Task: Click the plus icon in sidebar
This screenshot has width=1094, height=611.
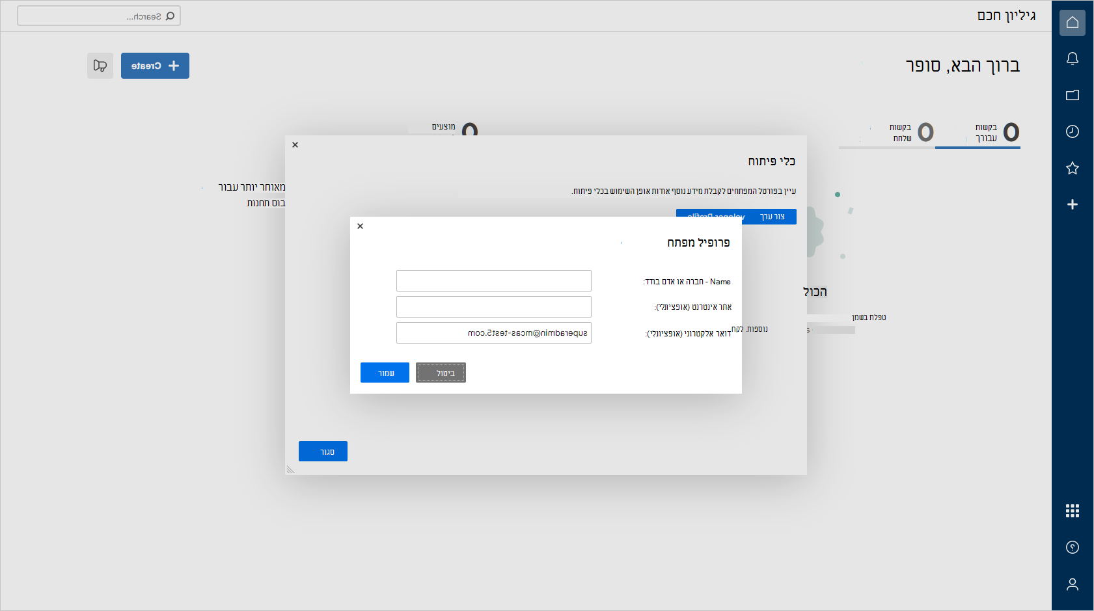Action: 1073,204
